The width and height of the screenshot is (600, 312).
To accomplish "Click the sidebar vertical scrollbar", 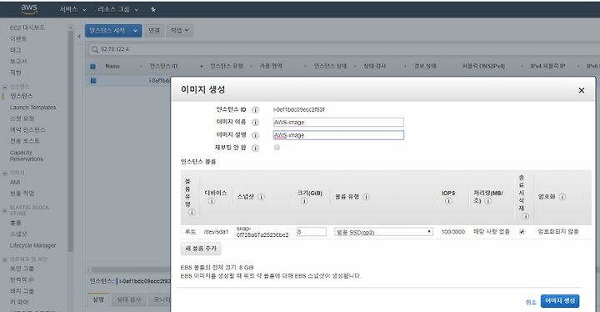I will (x=70, y=141).
